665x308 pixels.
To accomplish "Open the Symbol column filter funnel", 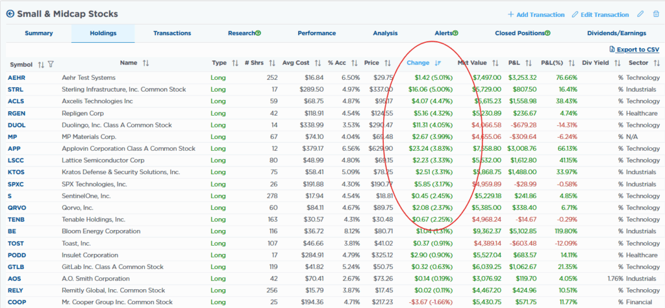I will coord(51,64).
